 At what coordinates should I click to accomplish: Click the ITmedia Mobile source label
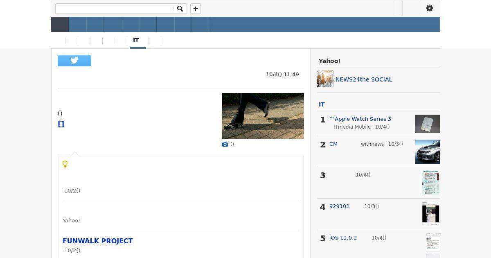(x=352, y=127)
